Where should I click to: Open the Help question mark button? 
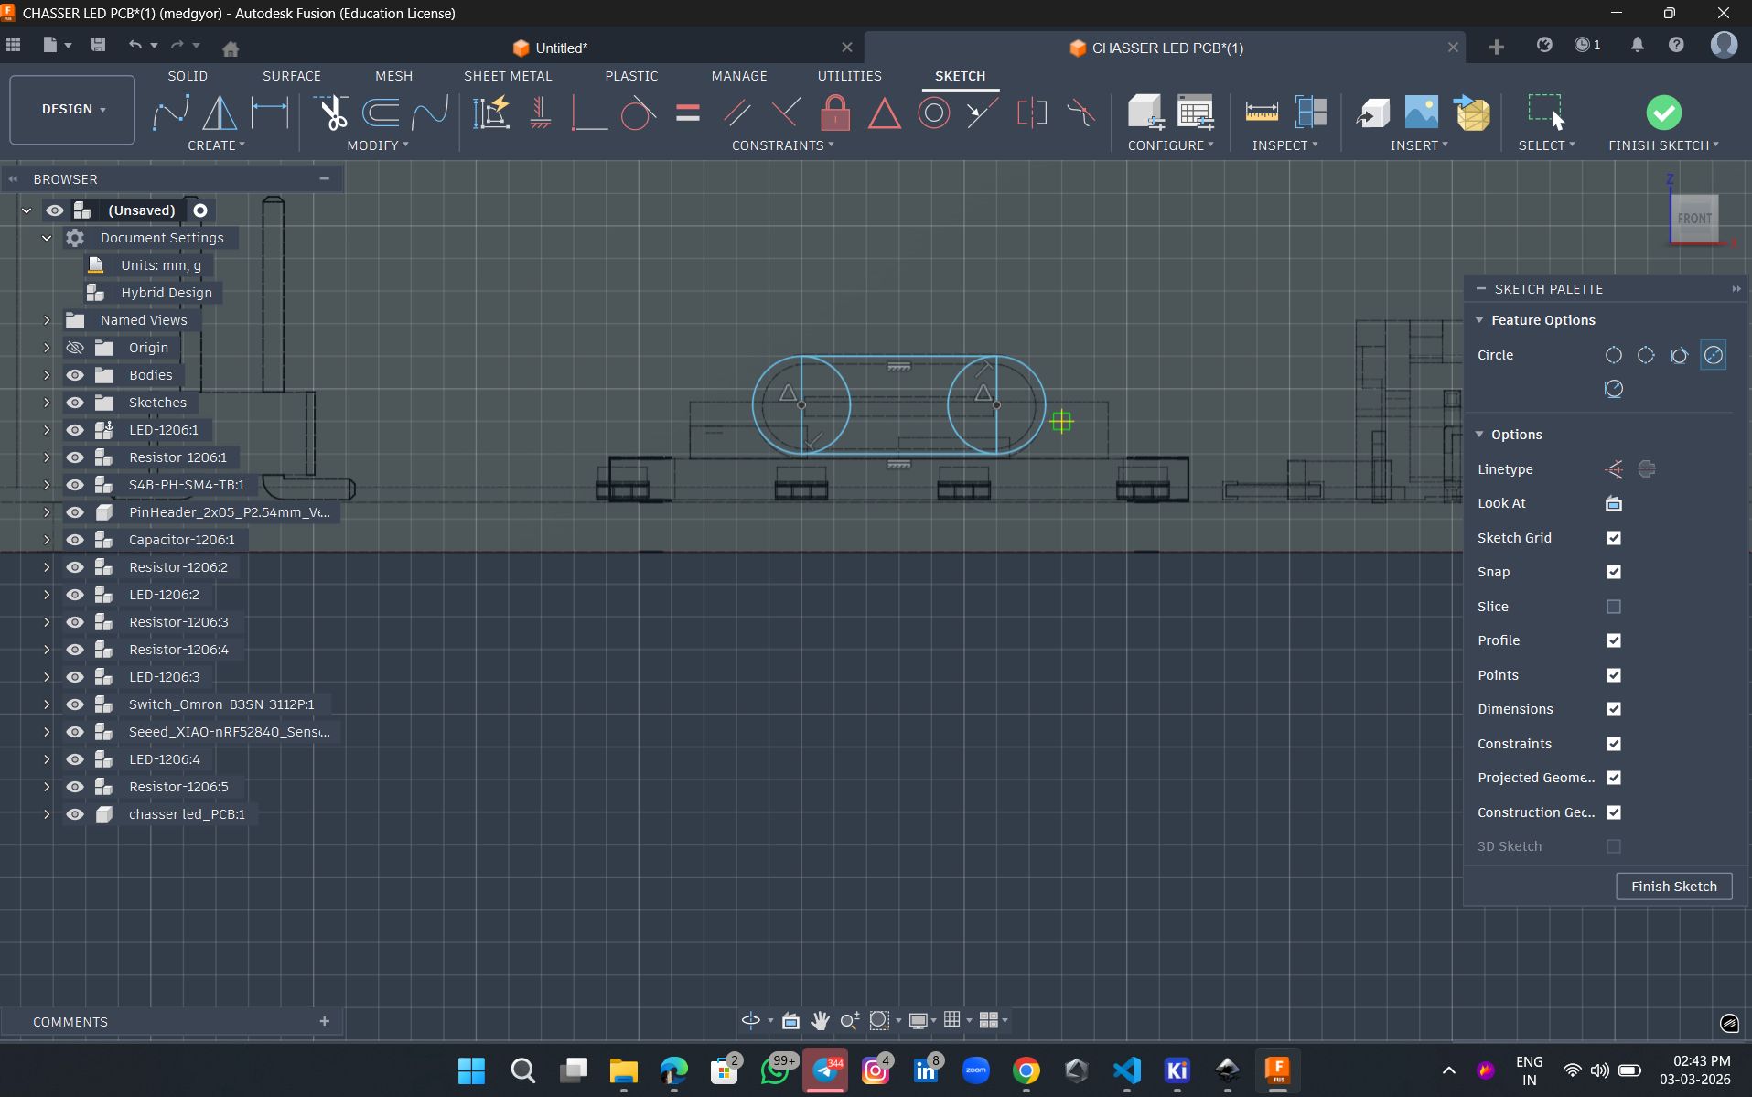pos(1676,45)
